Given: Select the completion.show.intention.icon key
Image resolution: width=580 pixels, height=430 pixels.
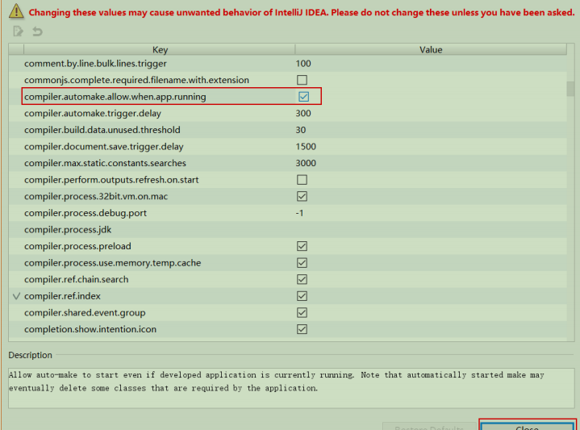Looking at the screenshot, I should [90, 329].
